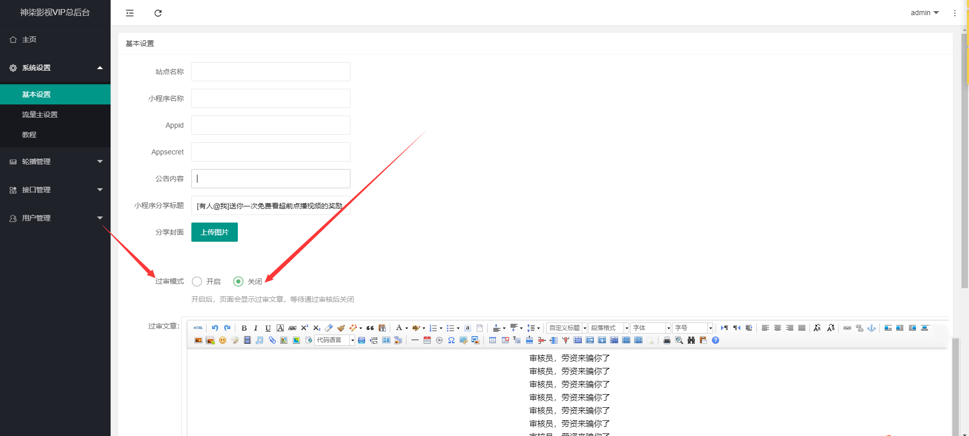Open 流量主设置 in the sidebar
The height and width of the screenshot is (436, 969).
point(40,115)
